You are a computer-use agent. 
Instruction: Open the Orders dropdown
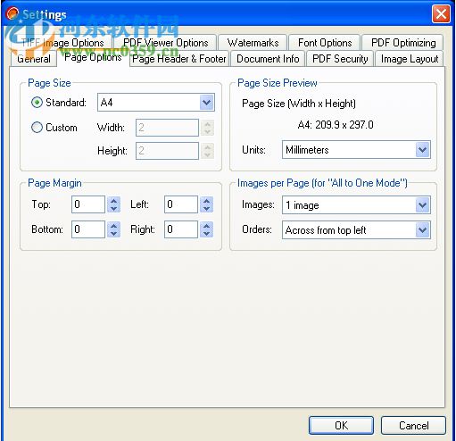356,229
